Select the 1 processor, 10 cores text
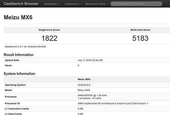This screenshot has width=170, height=115. (89, 98)
